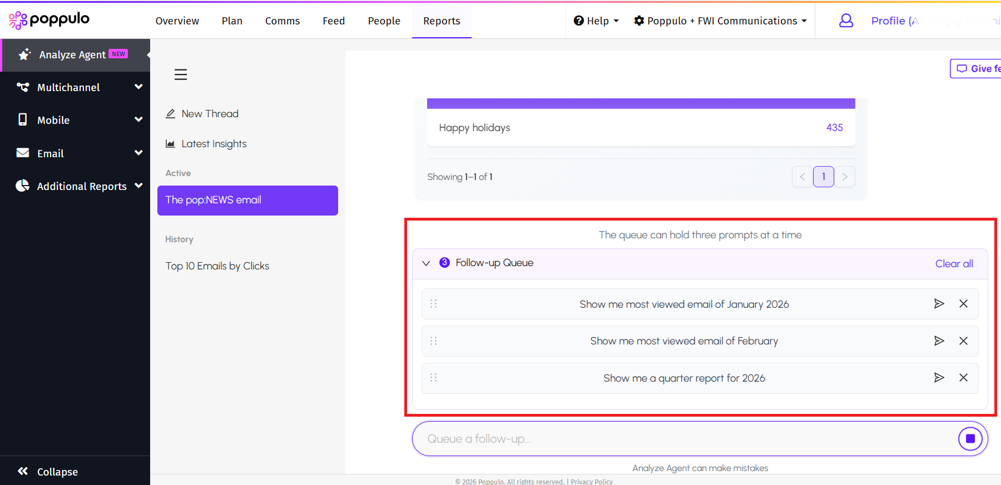The height and width of the screenshot is (485, 1001).
Task: Open the Help dropdown menu
Action: pyautogui.click(x=596, y=21)
